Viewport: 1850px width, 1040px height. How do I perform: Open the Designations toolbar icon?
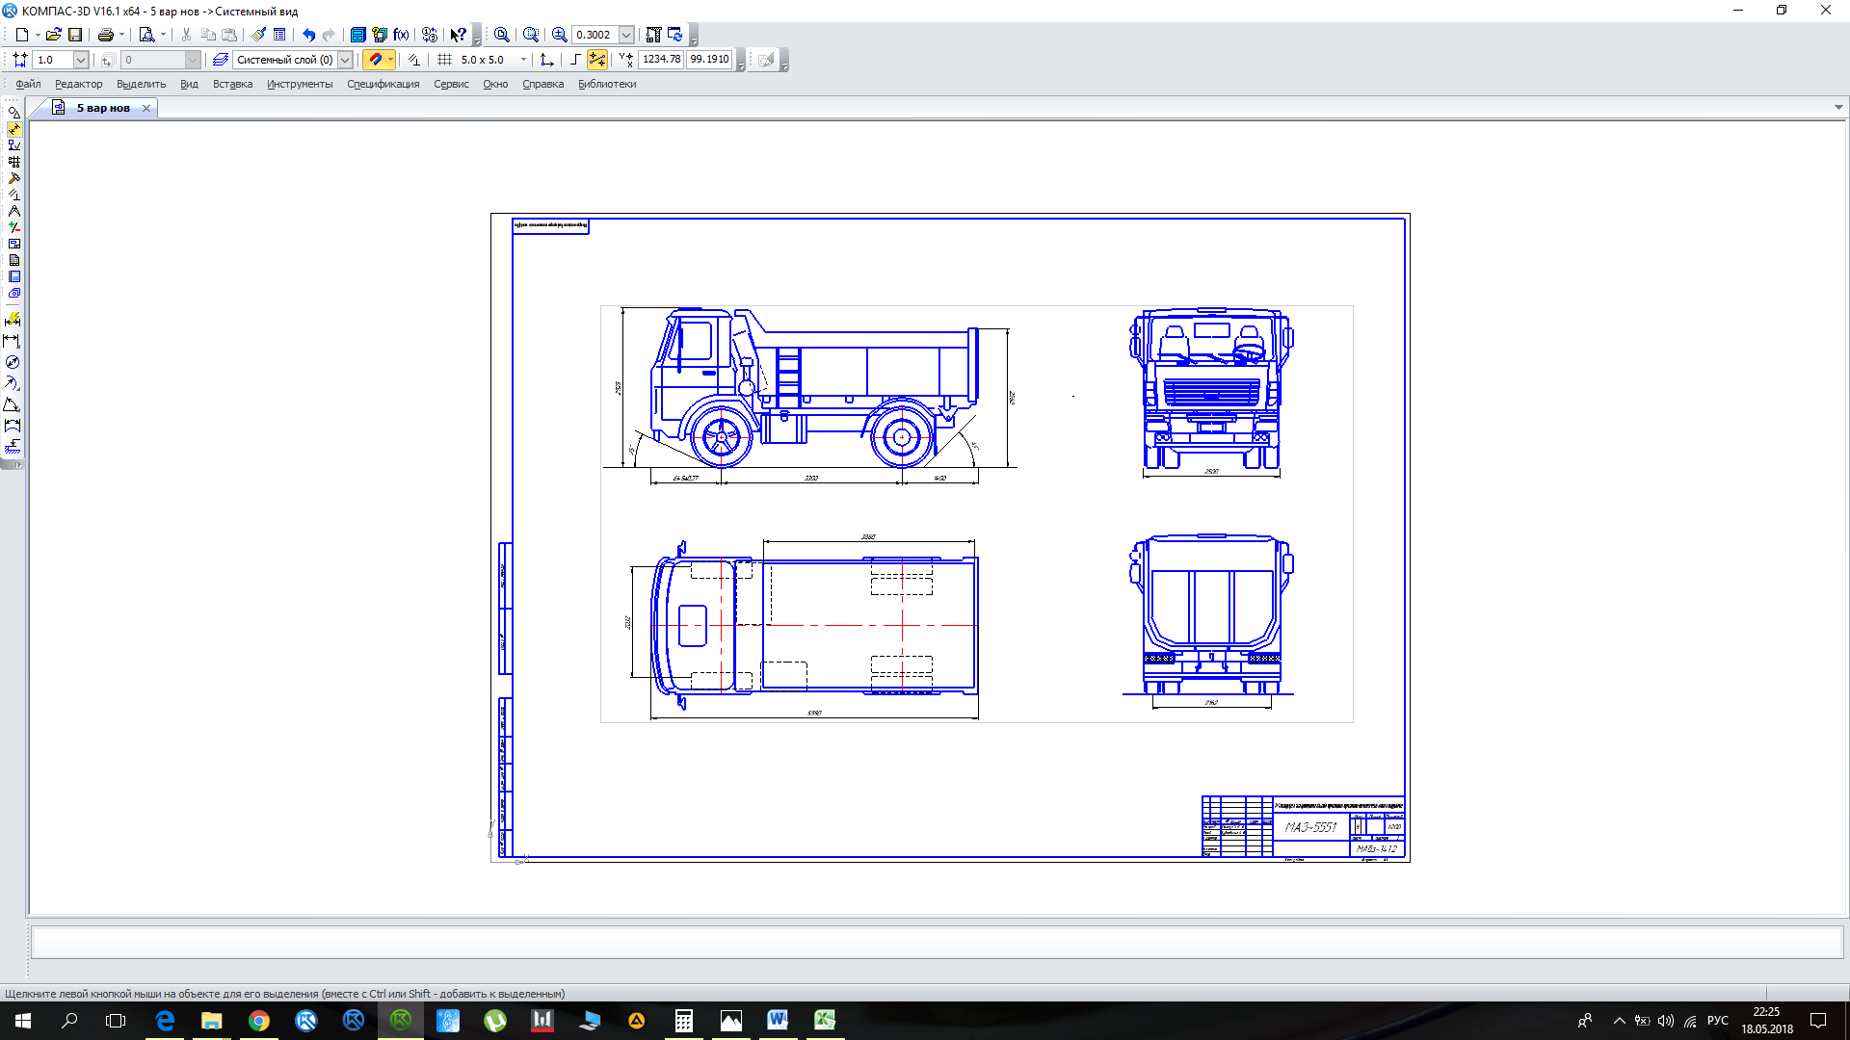[13, 145]
